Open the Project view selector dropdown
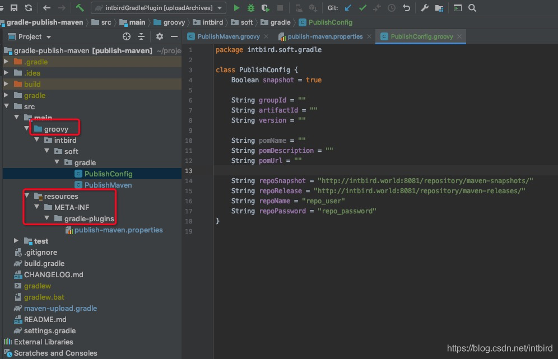 30,36
